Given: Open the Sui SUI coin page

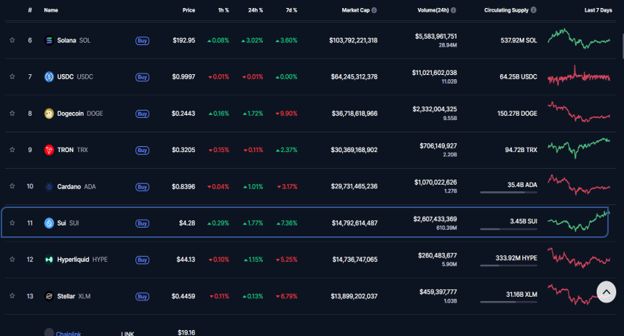Looking at the screenshot, I should 68,223.
